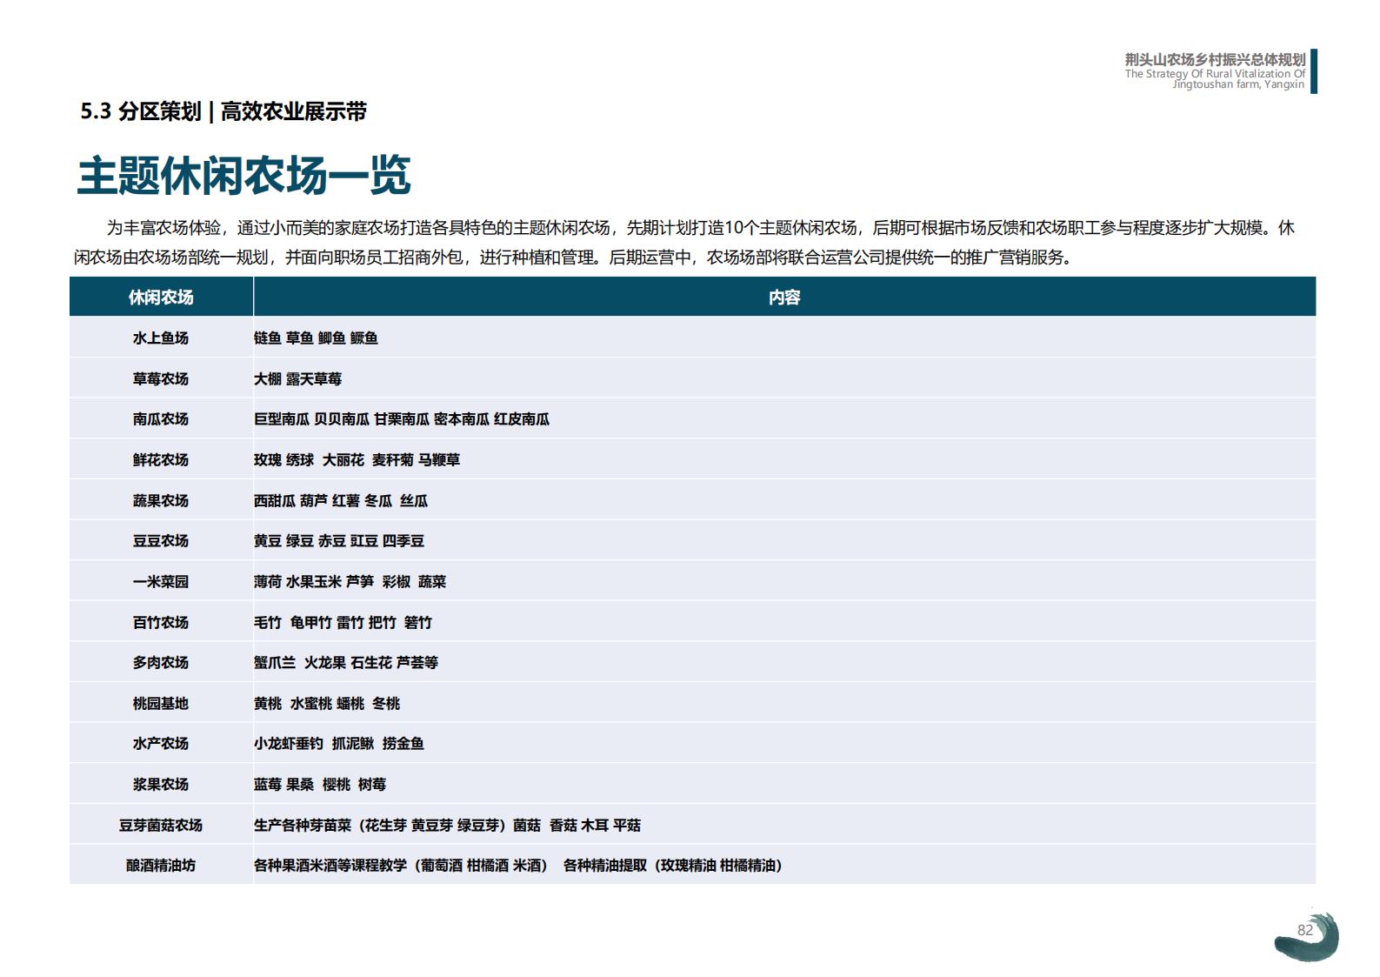This screenshot has height=977, width=1380.
Task: Select the 多肉农场 row label
Action: (161, 662)
